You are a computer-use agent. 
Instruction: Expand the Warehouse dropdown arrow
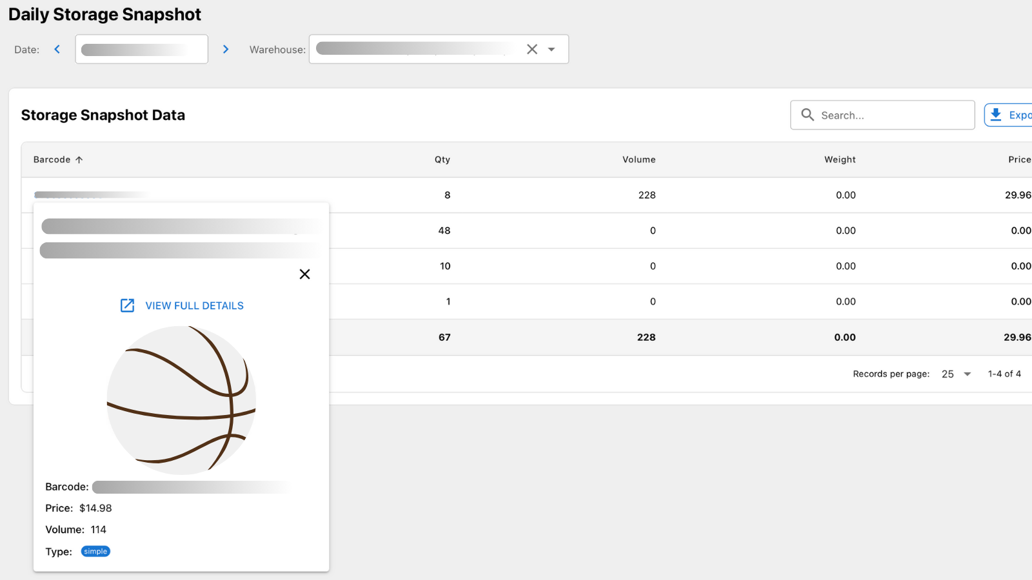[551, 49]
